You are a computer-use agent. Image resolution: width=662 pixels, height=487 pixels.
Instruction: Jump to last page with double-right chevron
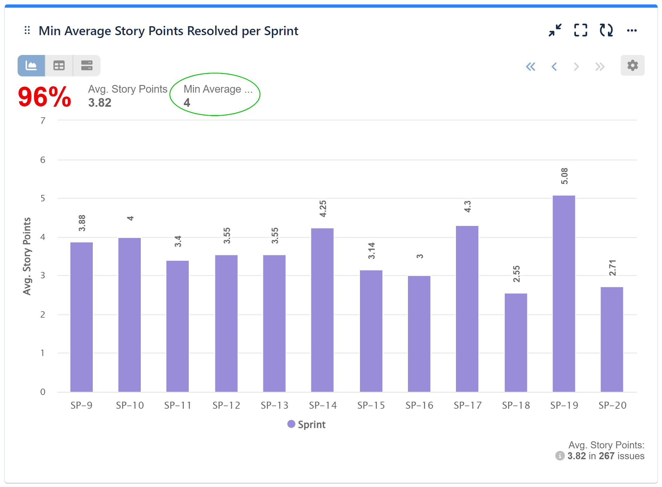click(600, 66)
